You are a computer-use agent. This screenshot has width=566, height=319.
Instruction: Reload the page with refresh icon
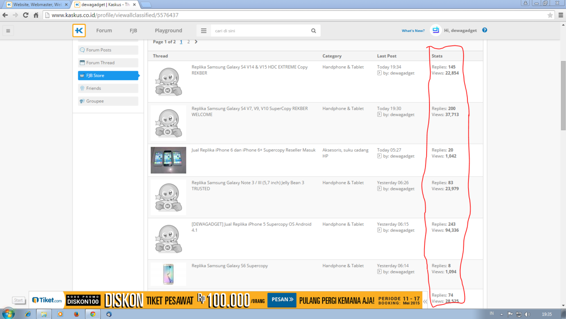(26, 15)
